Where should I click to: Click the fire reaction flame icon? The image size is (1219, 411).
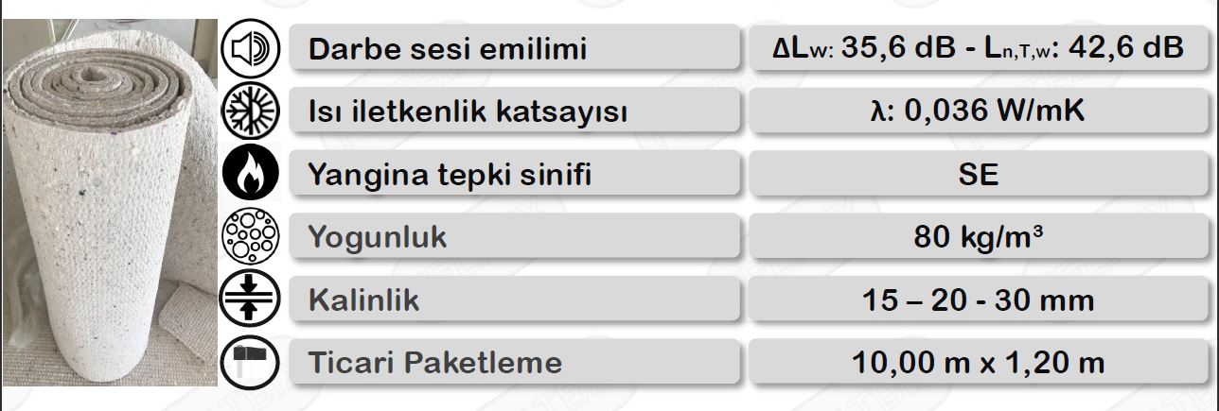(251, 175)
